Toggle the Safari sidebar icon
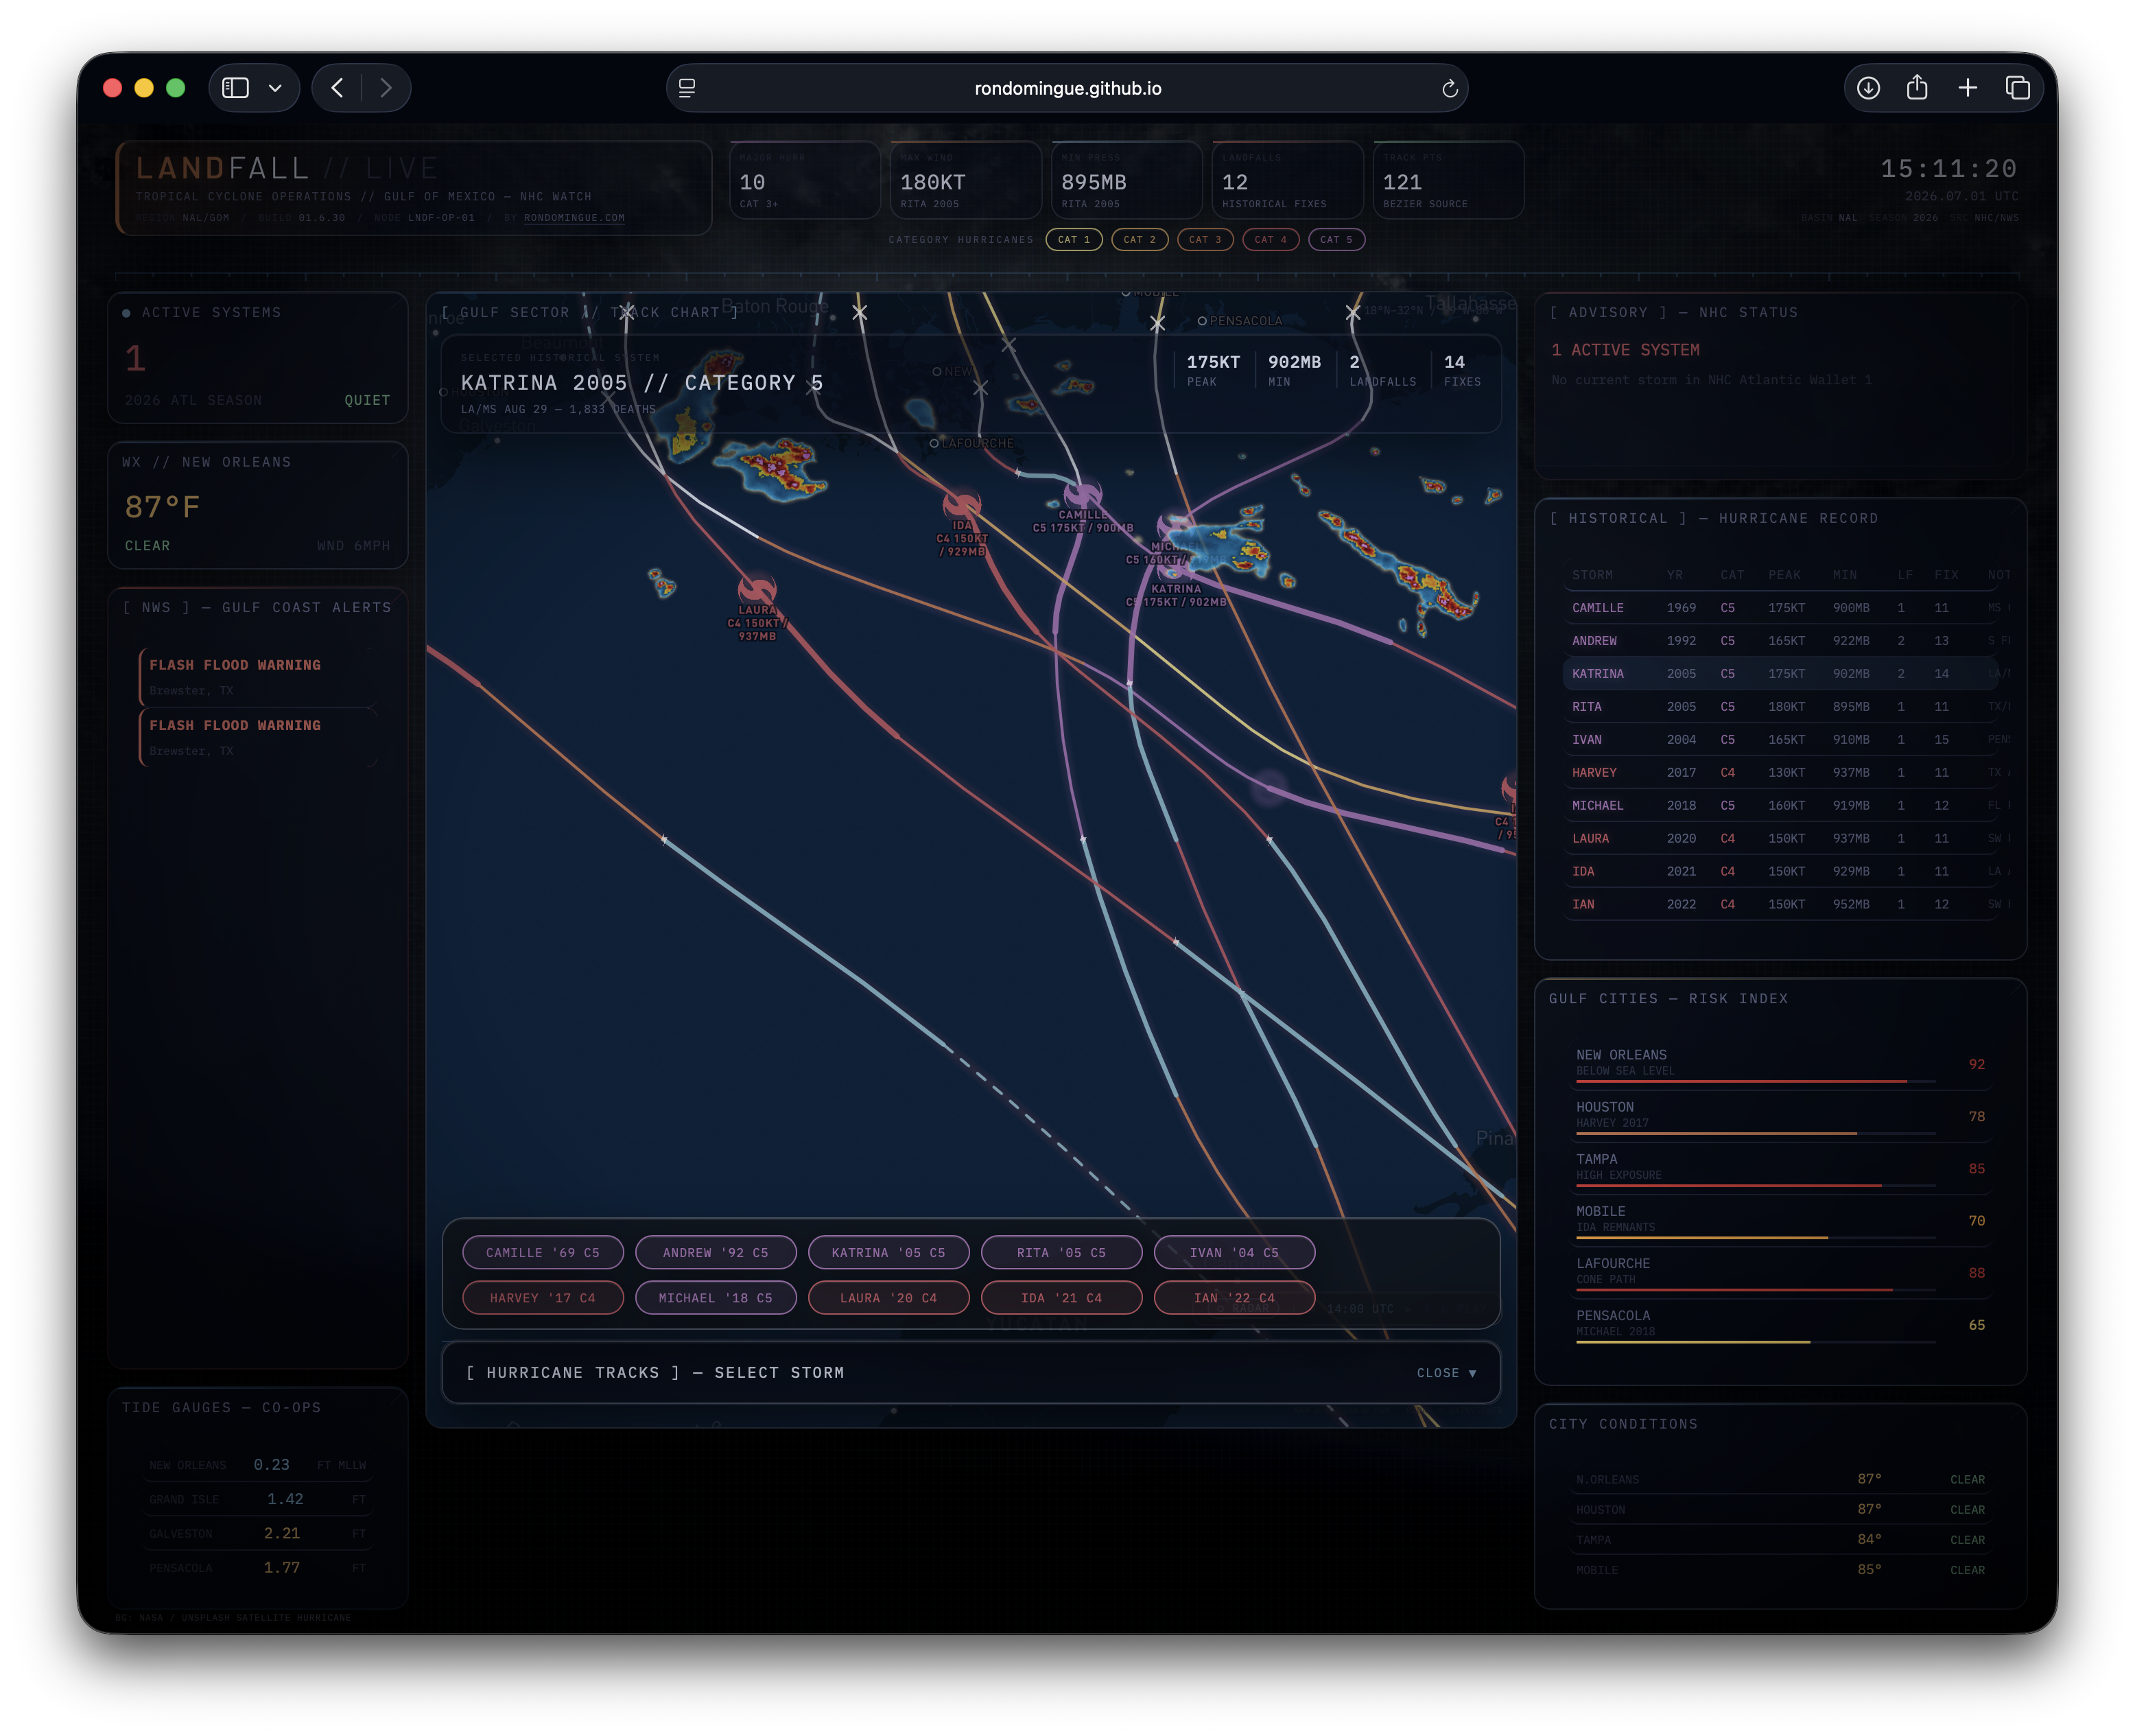2135x1736 pixels. [x=235, y=88]
